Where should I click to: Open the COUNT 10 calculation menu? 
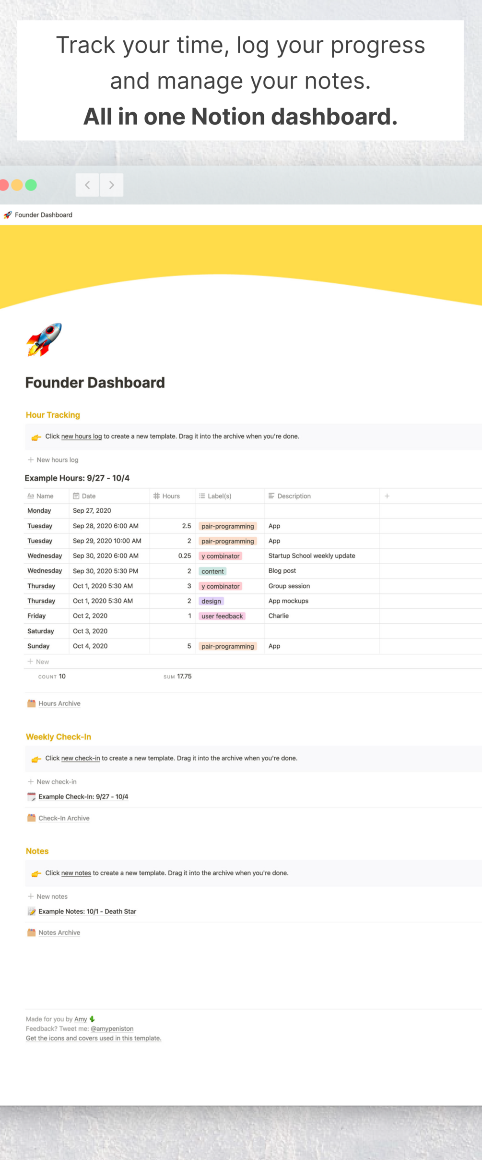pyautogui.click(x=52, y=677)
